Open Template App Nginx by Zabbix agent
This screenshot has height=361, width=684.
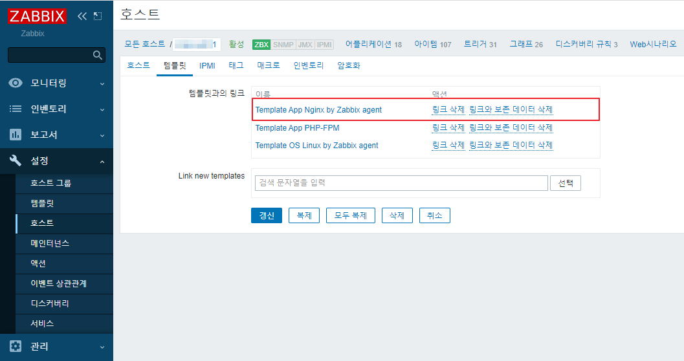point(318,110)
